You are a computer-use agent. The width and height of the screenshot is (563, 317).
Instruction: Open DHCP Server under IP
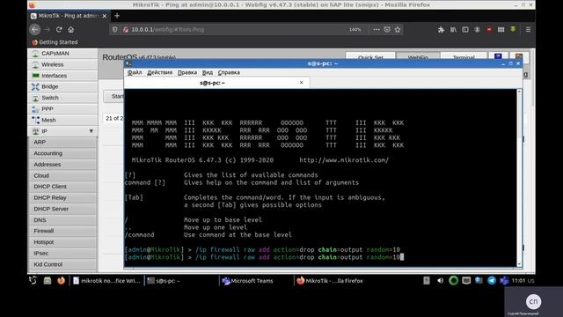tap(62, 209)
